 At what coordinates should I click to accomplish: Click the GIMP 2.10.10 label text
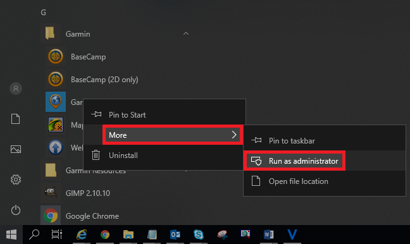[88, 193]
